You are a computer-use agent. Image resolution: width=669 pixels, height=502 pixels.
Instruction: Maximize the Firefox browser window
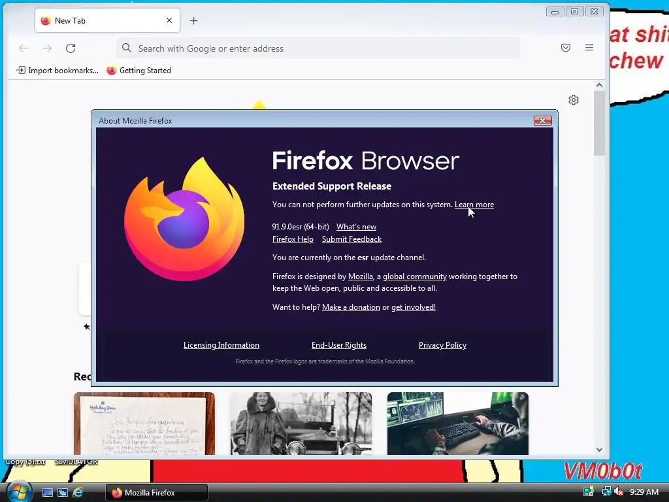click(575, 12)
